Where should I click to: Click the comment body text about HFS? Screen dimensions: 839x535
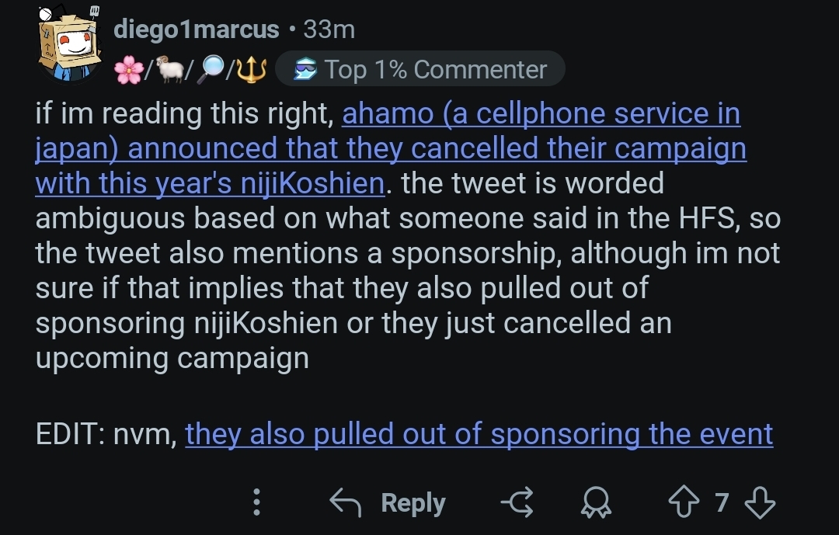pyautogui.click(x=388, y=220)
